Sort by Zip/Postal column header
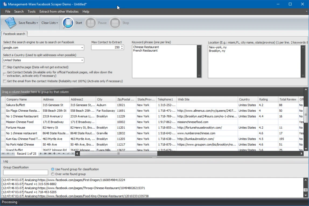The height and width of the screenshot is (206, 309). click(x=126, y=100)
